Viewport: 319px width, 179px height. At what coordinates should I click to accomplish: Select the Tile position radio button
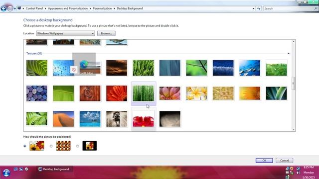click(51, 146)
